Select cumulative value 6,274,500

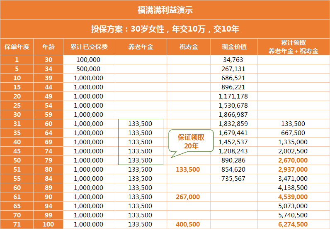(x=293, y=224)
